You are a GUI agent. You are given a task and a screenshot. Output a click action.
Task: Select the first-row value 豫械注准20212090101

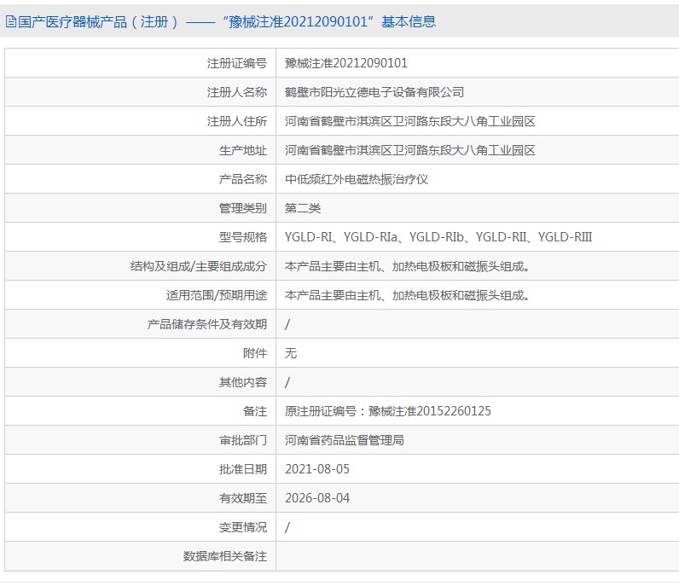[346, 63]
